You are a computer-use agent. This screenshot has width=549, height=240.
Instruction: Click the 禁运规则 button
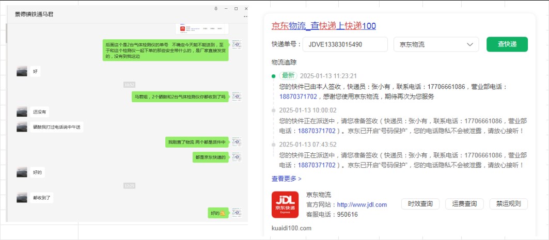pos(508,204)
